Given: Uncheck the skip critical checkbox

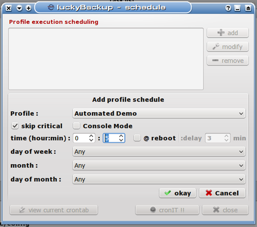Looking at the screenshot, I should pos(15,126).
